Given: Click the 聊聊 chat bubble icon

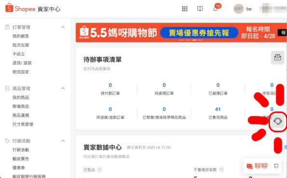Looking at the screenshot, I should [x=249, y=166].
